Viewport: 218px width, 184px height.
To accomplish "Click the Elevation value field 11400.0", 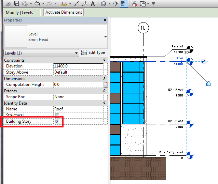I will [x=78, y=66].
